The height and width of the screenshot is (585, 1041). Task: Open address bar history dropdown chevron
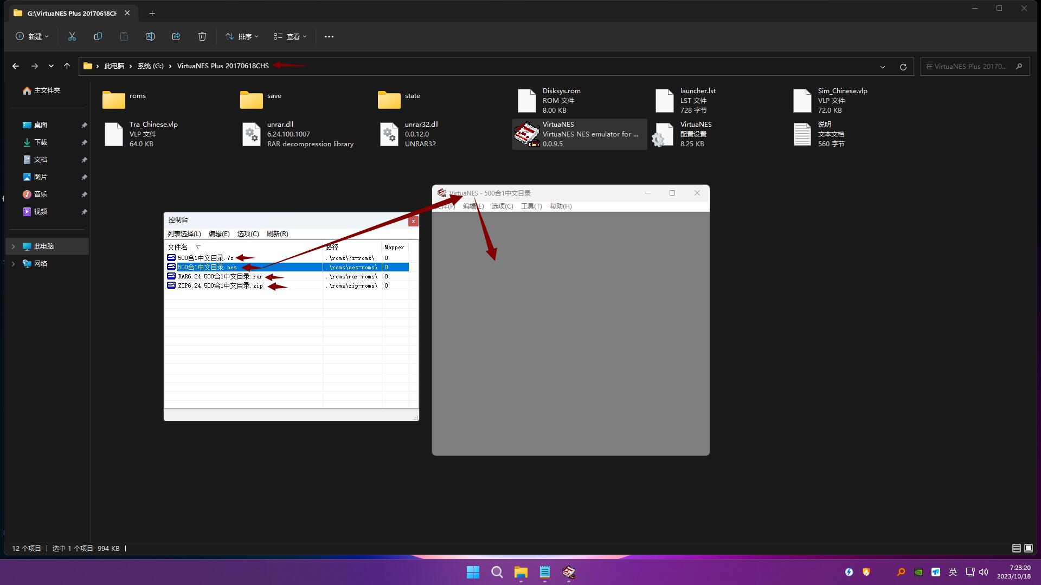pyautogui.click(x=883, y=67)
